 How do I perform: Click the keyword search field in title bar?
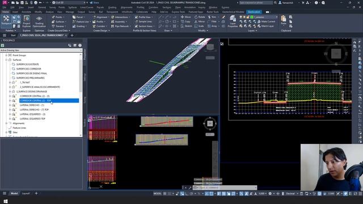pos(256,2)
